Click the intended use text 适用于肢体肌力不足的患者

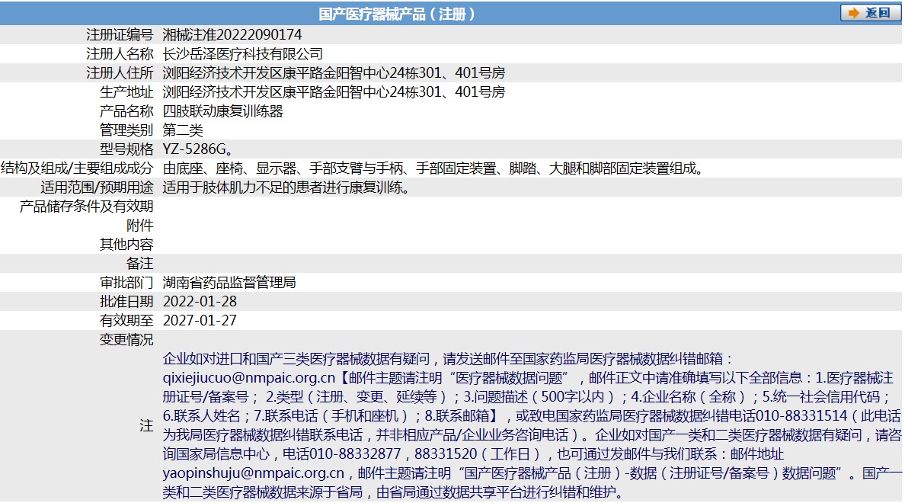[243, 187]
